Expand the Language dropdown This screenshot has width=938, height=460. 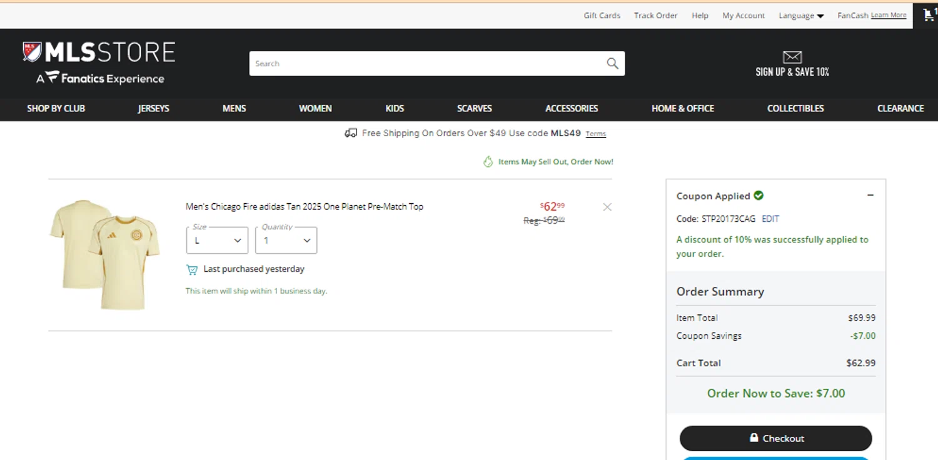point(801,16)
